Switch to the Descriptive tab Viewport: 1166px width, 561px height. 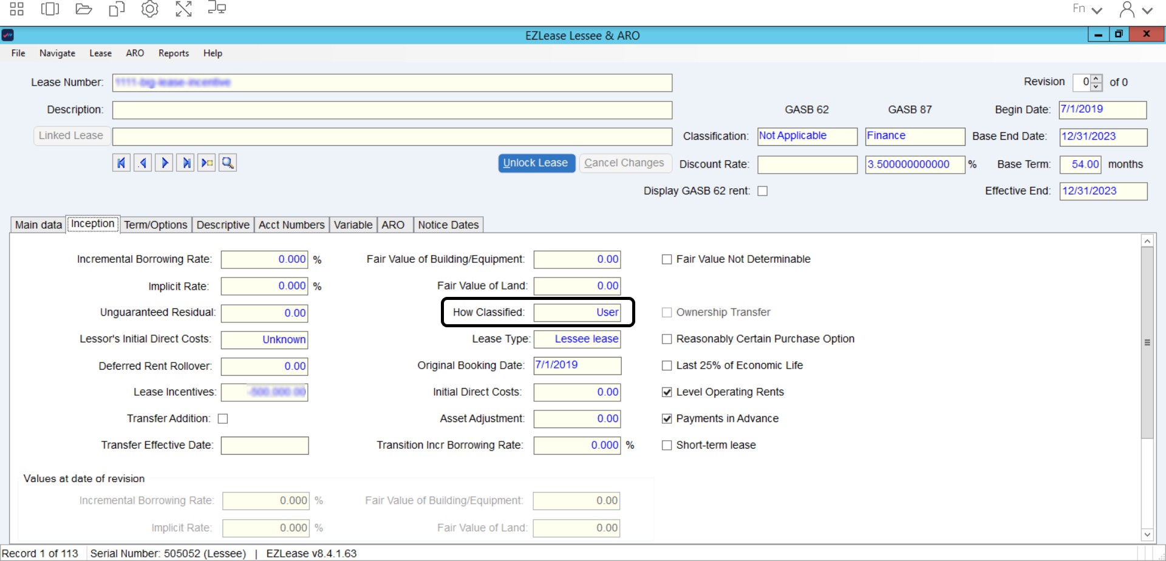(223, 225)
